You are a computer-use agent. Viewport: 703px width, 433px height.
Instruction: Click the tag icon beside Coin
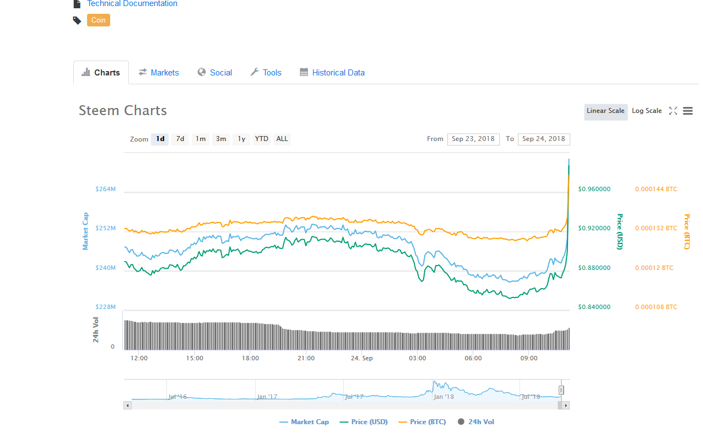tap(77, 20)
